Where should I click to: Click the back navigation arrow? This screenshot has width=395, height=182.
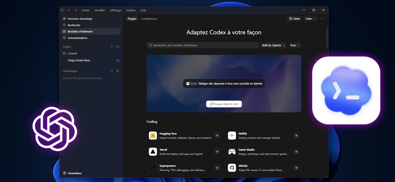(69, 10)
